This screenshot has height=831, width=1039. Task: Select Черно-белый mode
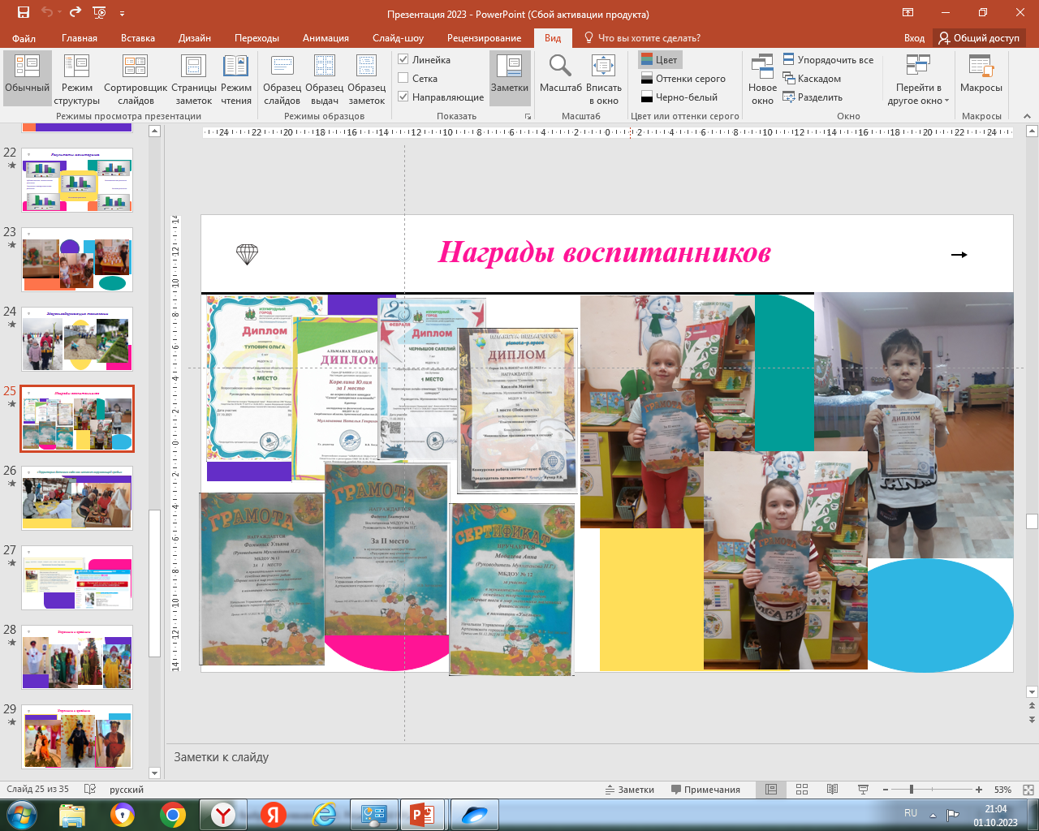pyautogui.click(x=679, y=97)
